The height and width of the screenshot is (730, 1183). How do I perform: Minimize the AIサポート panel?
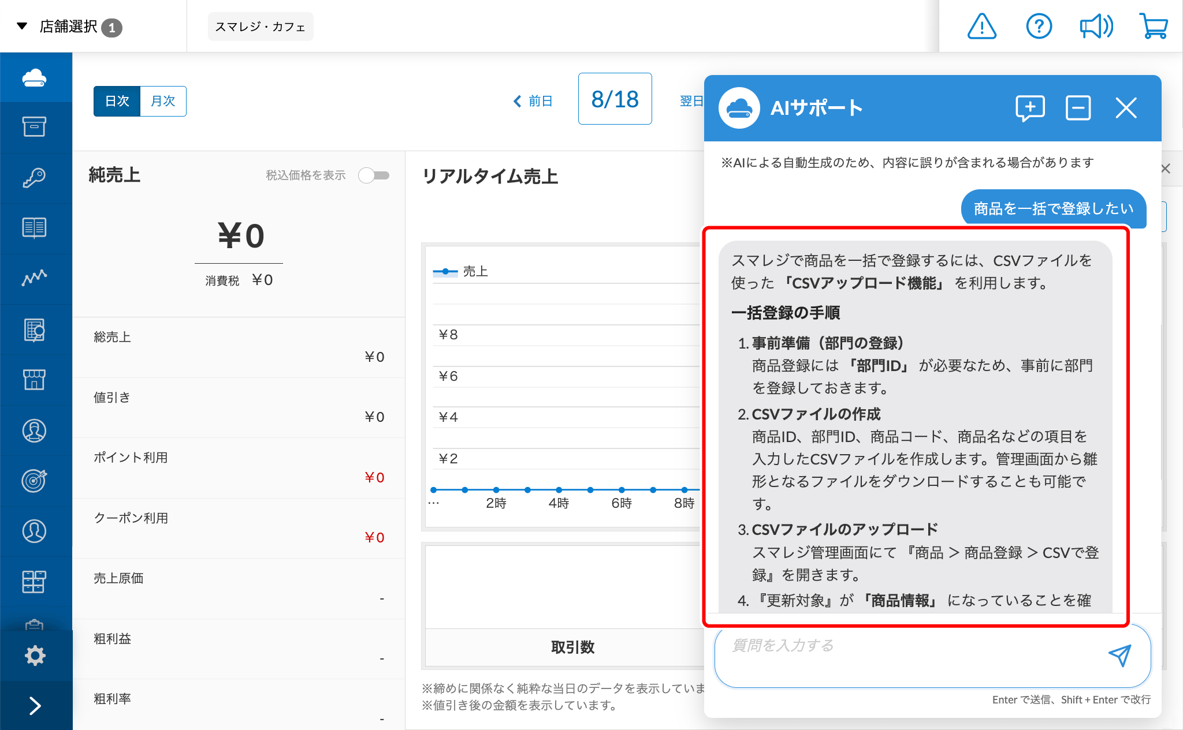click(x=1078, y=108)
